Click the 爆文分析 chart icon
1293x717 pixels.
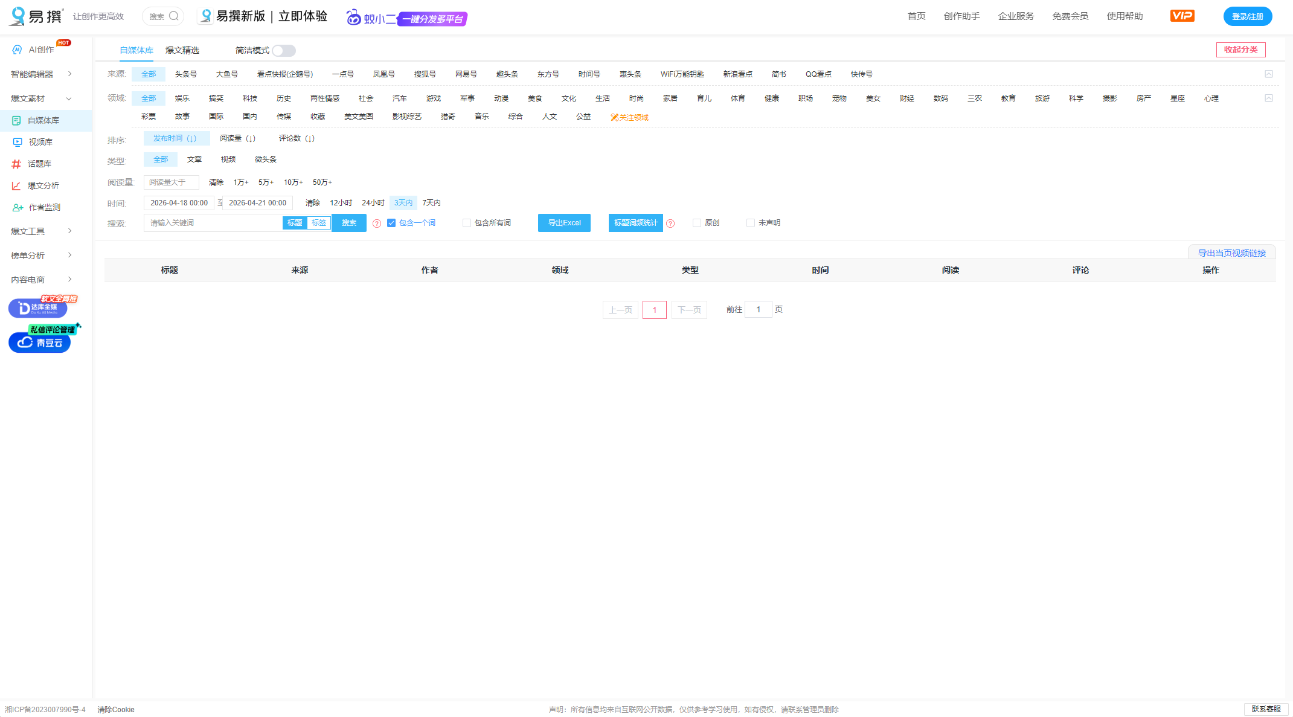tap(17, 185)
